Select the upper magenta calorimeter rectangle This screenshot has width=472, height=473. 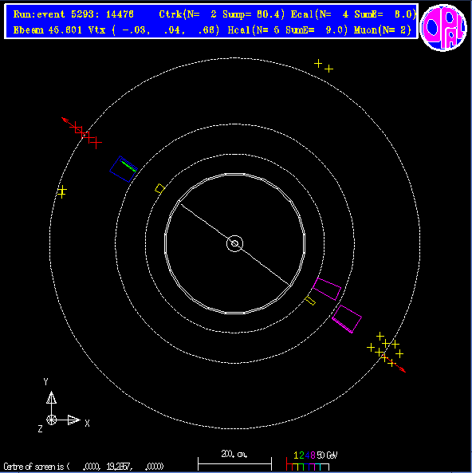click(327, 289)
